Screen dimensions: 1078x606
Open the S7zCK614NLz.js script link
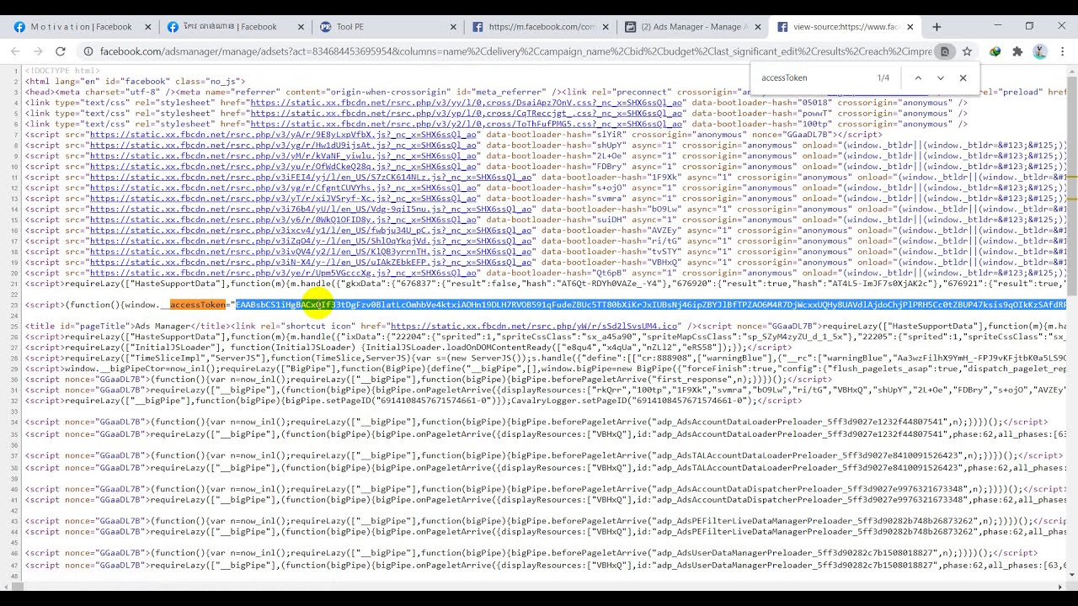[311, 177]
